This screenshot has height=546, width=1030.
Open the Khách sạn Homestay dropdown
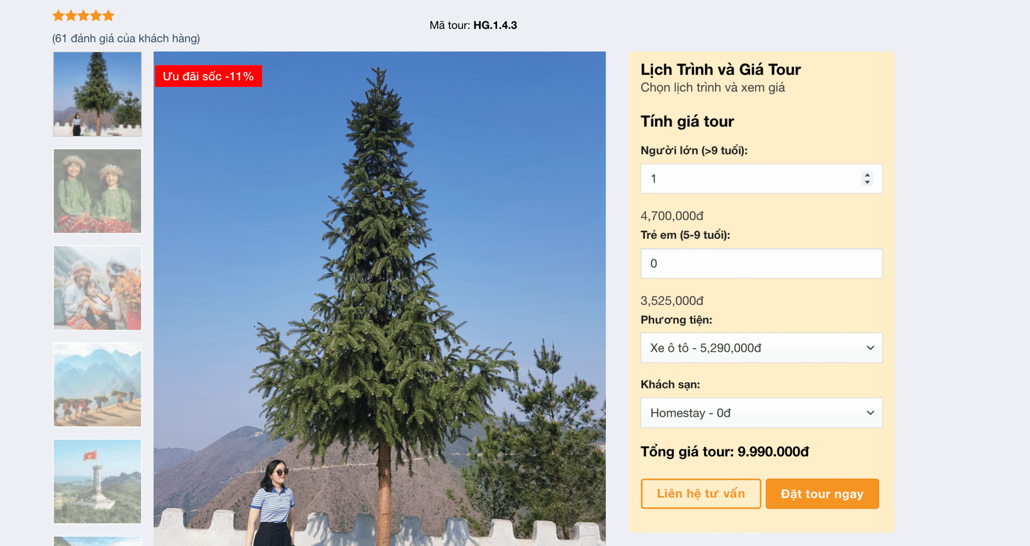click(x=762, y=413)
